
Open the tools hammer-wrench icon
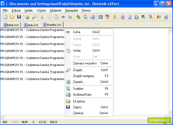coord(150,17)
